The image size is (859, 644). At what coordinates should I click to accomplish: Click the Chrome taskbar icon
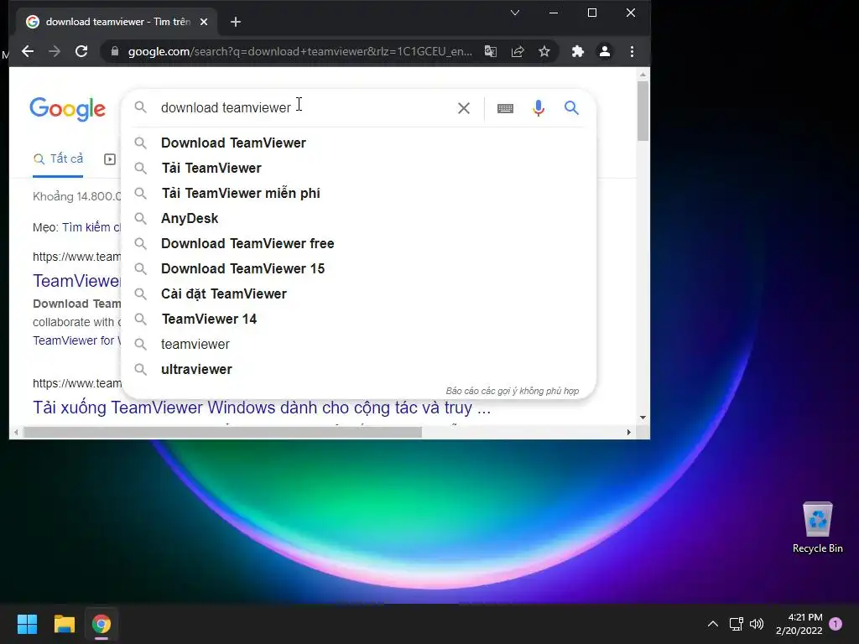tap(102, 624)
